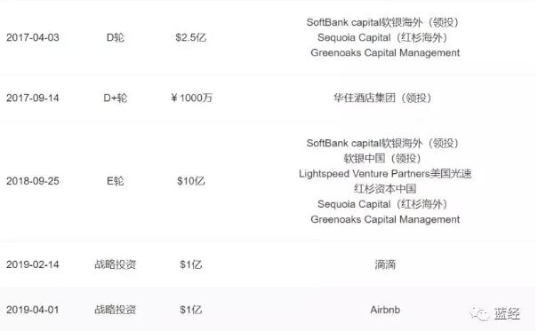538x331 pixels.
Task: Open Lightspeed Venture Partners美国光速 link
Action: (385, 174)
